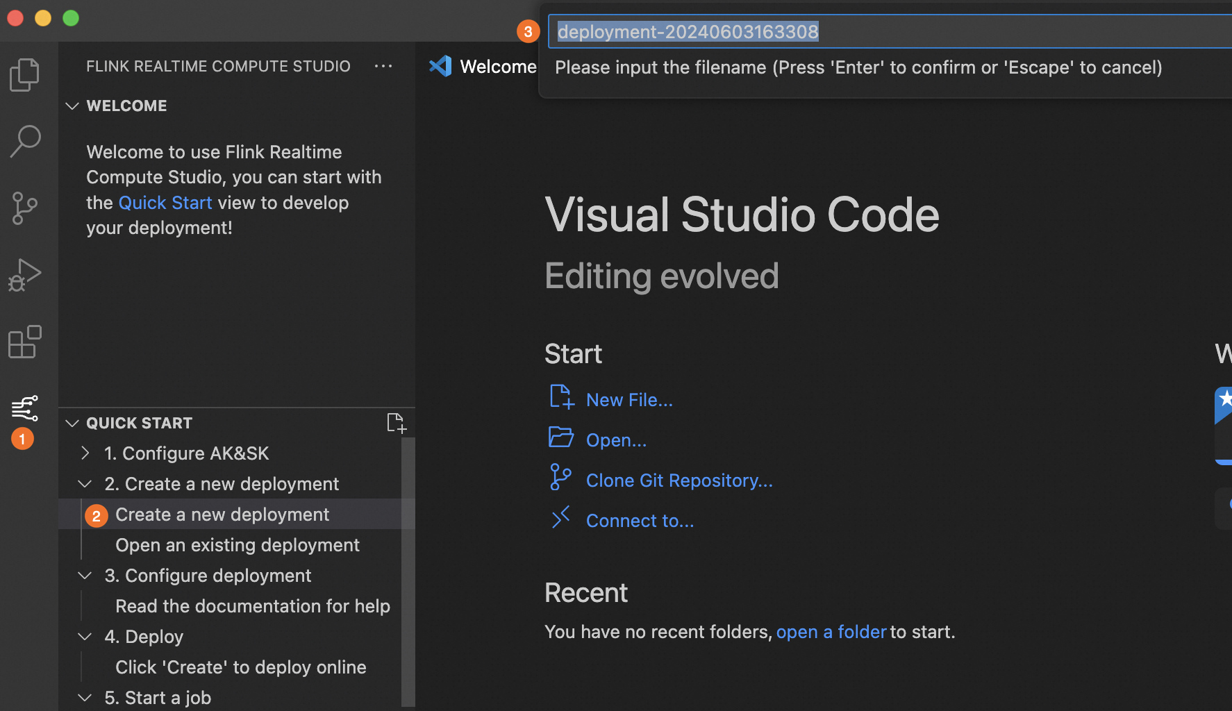Click the Quick Start link in welcome text
The width and height of the screenshot is (1232, 711).
point(165,203)
